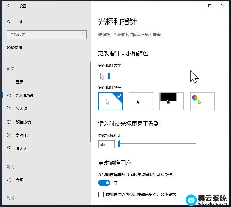
Task: Click the 讲述人 (Narrator) icon
Action: [9, 148]
